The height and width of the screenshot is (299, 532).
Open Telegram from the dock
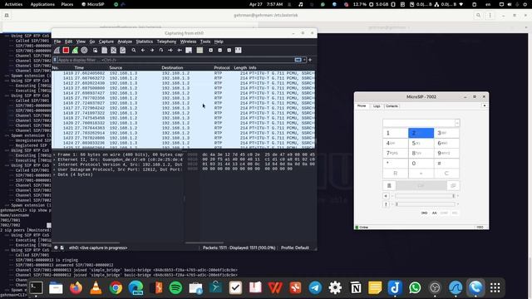click(315, 288)
